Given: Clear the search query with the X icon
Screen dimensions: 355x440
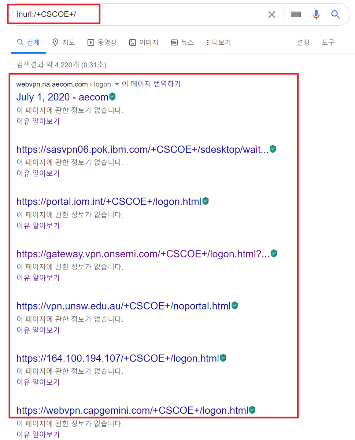Looking at the screenshot, I should coord(271,15).
